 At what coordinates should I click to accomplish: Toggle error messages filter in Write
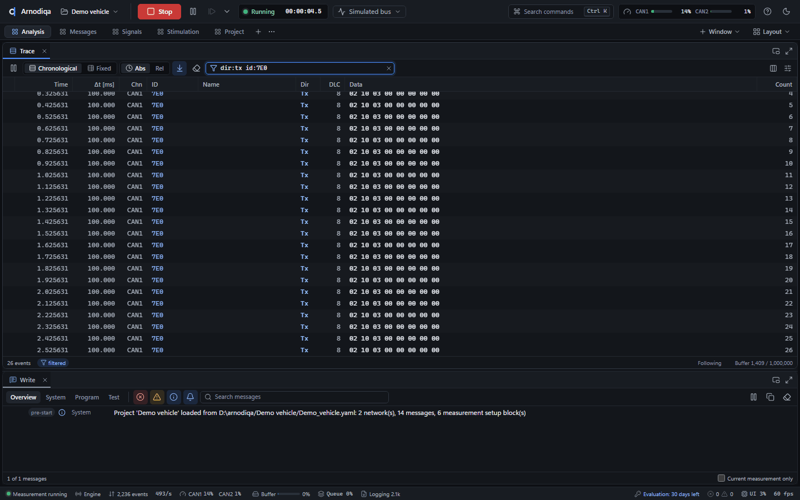tap(141, 397)
